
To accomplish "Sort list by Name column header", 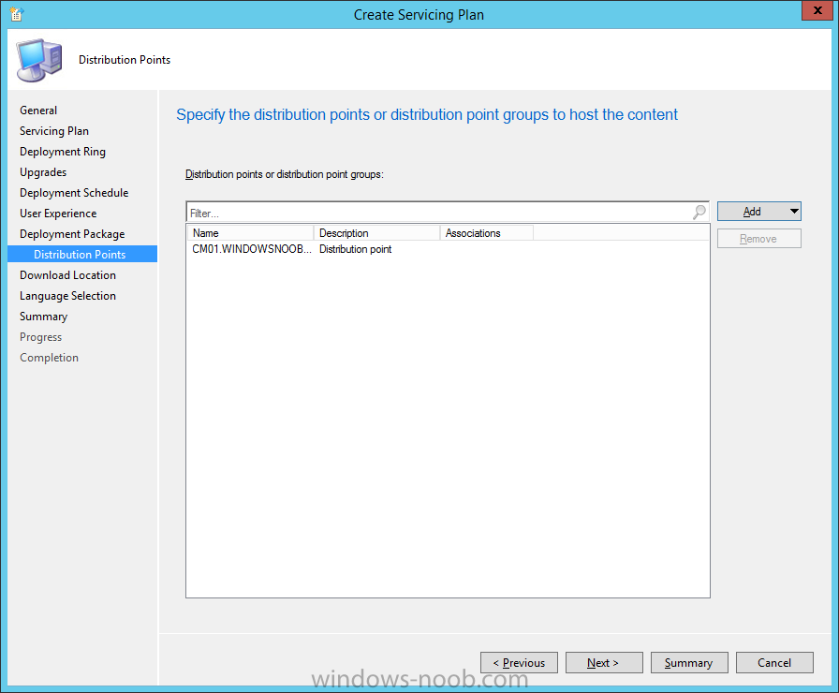I will (x=250, y=233).
